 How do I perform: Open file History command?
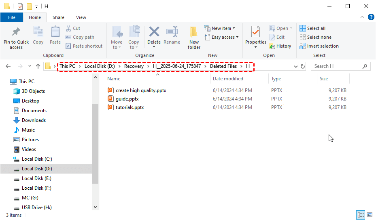click(x=280, y=46)
